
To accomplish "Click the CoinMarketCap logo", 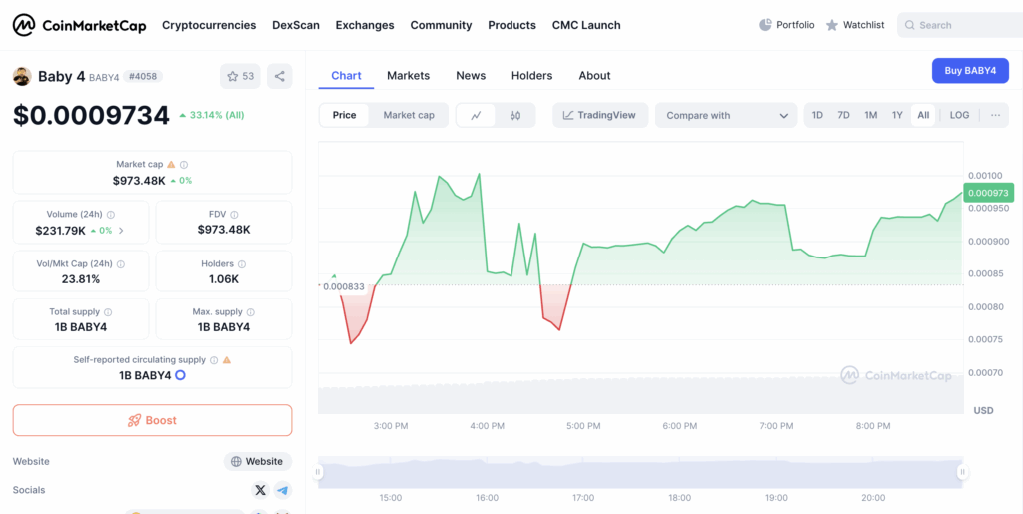I will pyautogui.click(x=79, y=25).
